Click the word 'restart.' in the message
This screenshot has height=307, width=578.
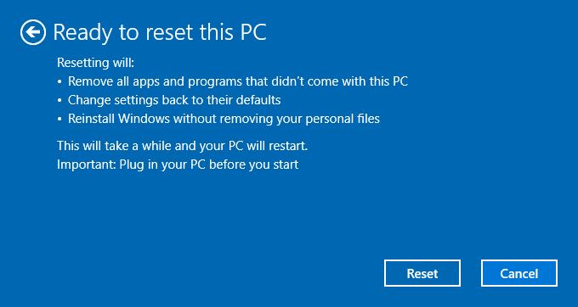point(288,146)
